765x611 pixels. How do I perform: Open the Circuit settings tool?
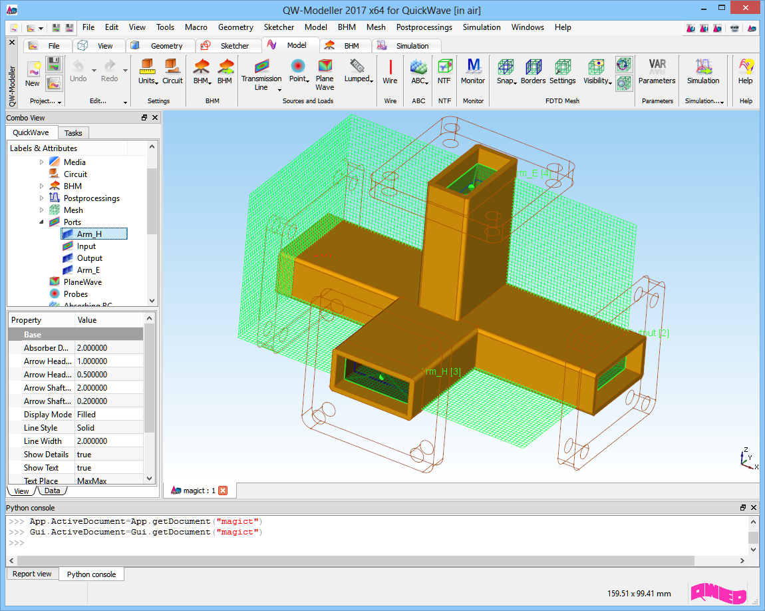coord(172,72)
